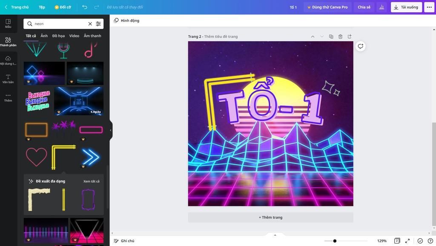
Task: Open the Đổi cỡ resize option
Action: 63,7
